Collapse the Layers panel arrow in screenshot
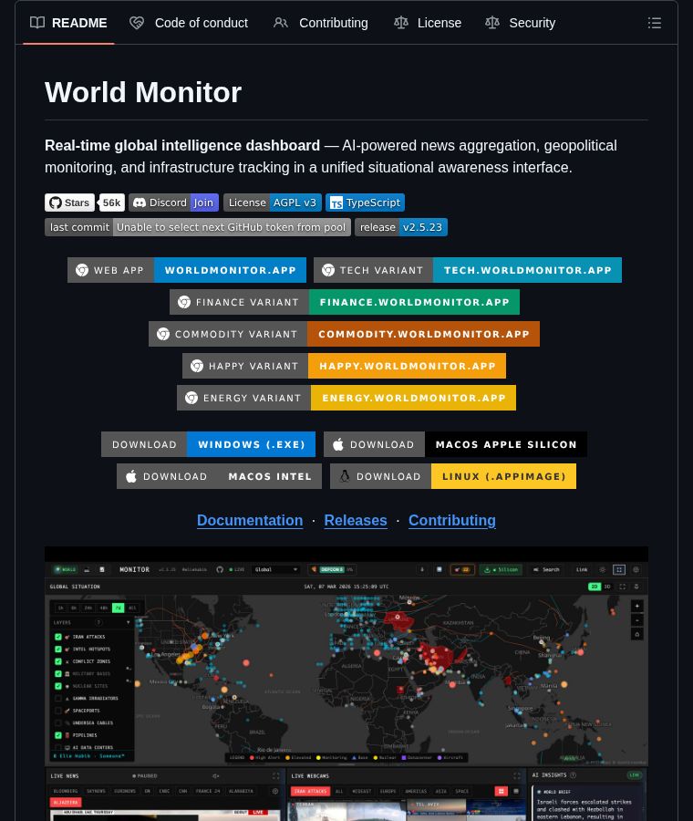Image resolution: width=693 pixels, height=821 pixels. coord(129,622)
